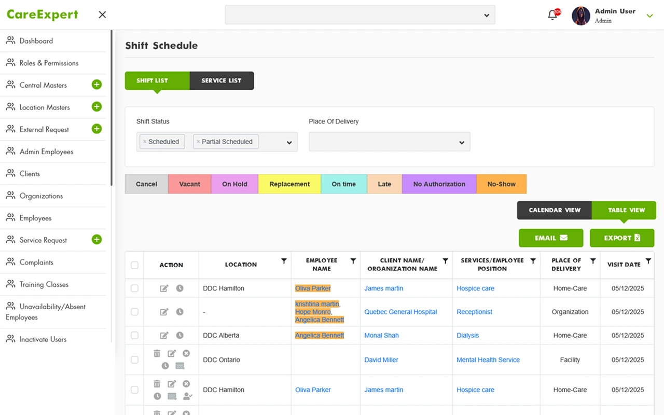Screen dimensions: 664x415
Task: Expand the Admin User profile menu
Action: click(x=649, y=16)
